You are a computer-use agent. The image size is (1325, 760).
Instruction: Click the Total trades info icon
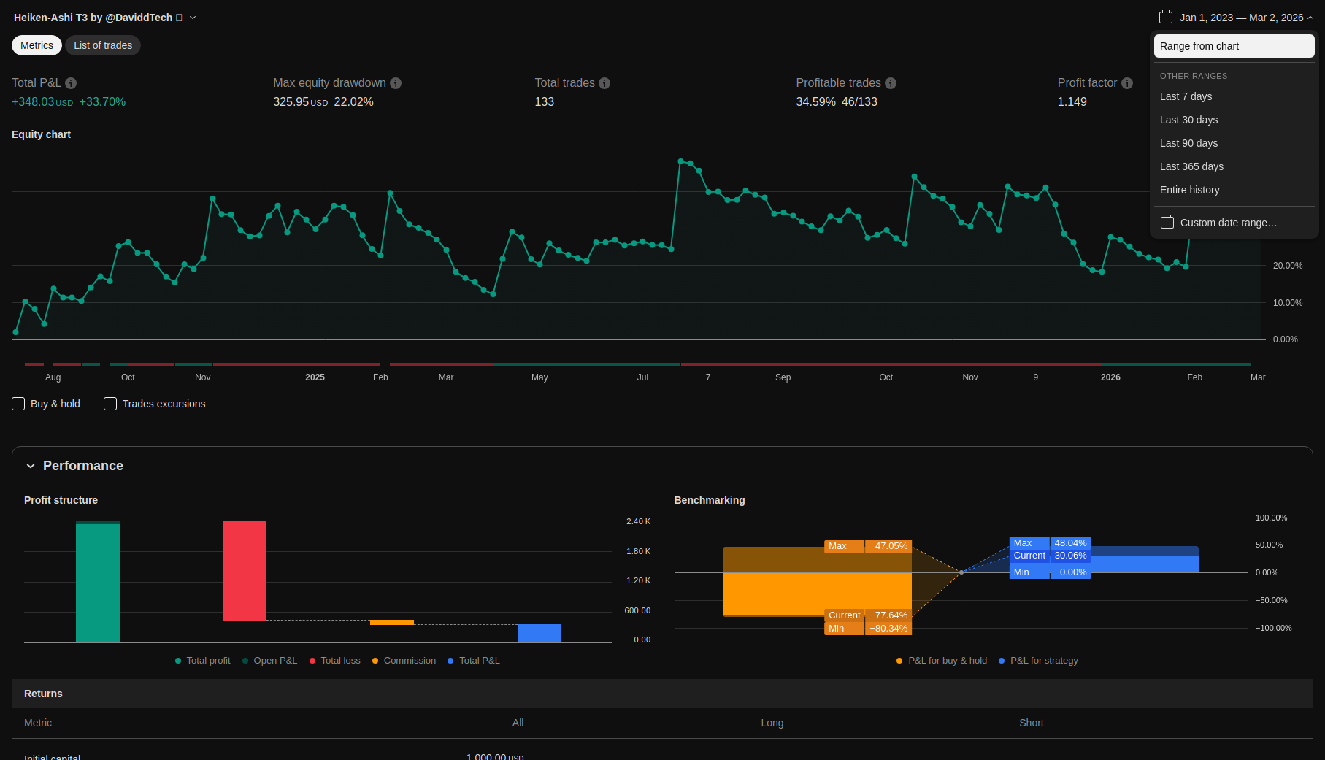(x=604, y=83)
